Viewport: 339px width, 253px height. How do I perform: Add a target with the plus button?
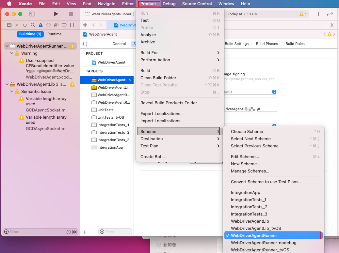[84, 232]
